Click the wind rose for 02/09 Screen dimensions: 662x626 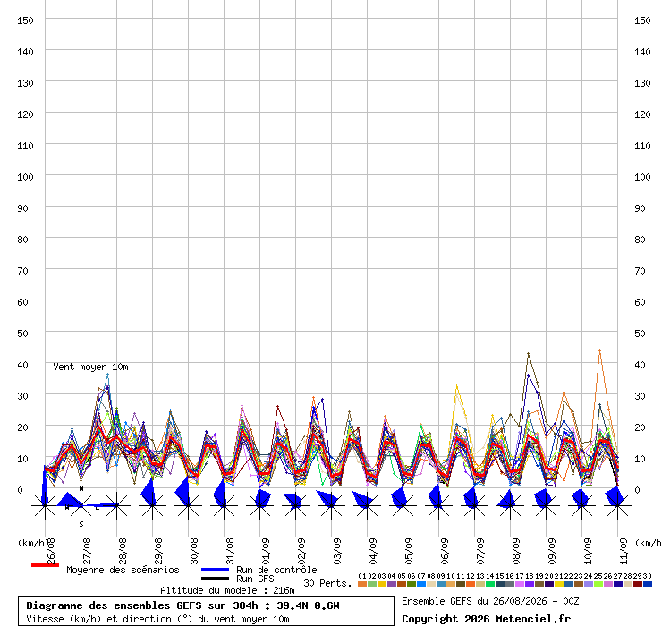coord(295,505)
